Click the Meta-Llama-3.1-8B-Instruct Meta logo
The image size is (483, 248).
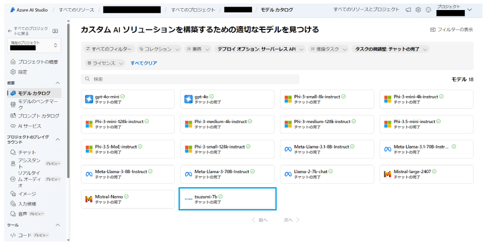pos(288,149)
